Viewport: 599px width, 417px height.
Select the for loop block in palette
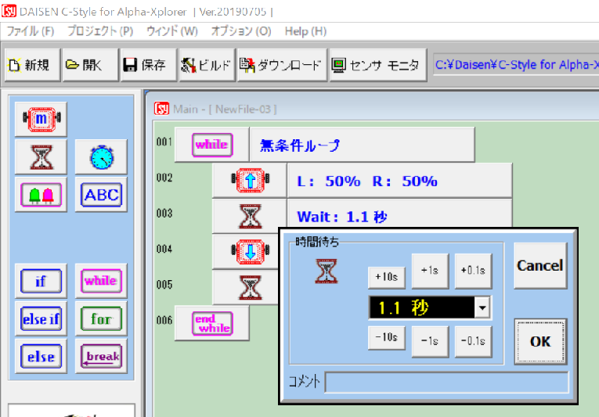pos(101,319)
